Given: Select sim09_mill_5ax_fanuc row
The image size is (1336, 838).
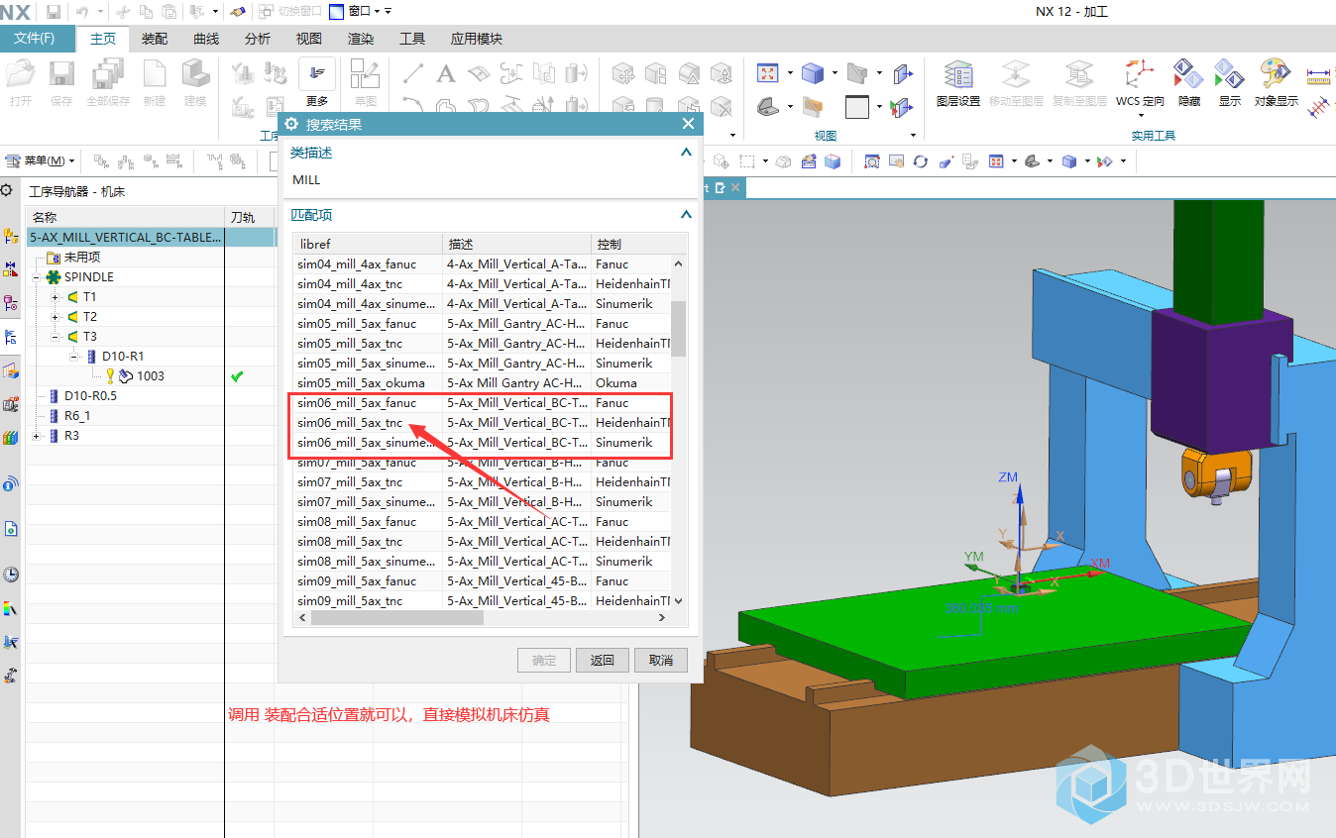Looking at the screenshot, I should pyautogui.click(x=482, y=581).
